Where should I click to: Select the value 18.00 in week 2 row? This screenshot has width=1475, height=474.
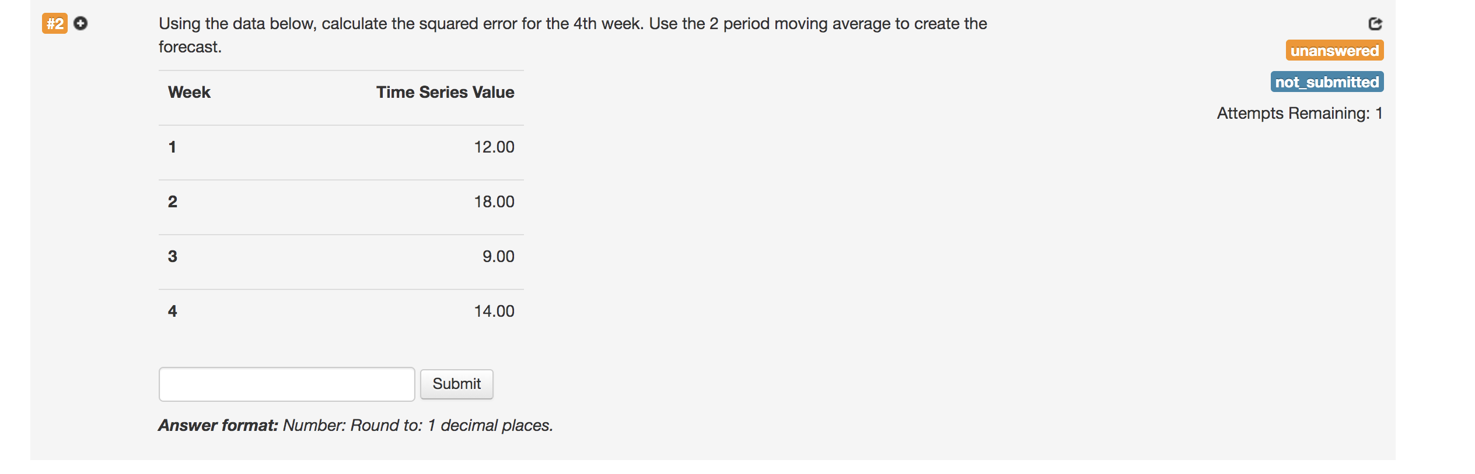coord(493,201)
